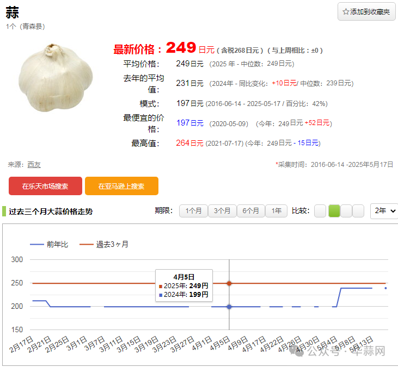Click the blue 2024 data point on chart

tap(229, 307)
